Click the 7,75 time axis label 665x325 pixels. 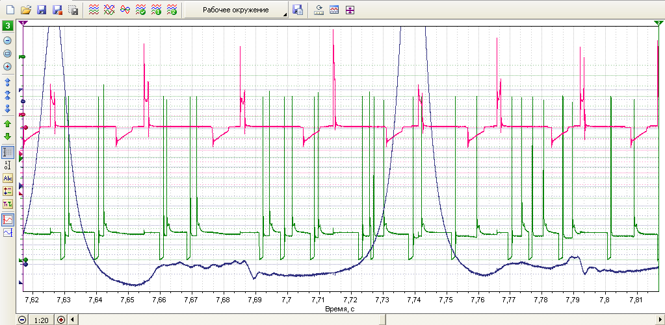tap(446, 300)
